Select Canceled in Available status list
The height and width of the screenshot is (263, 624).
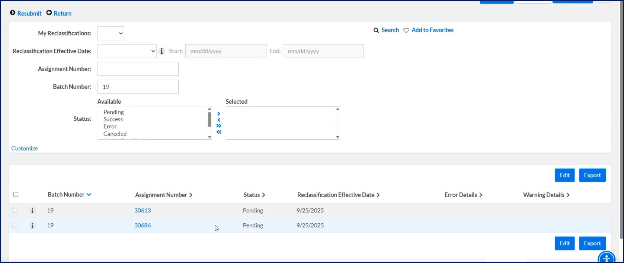[115, 134]
